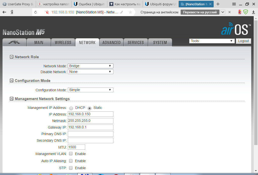Screen dimensions: 258x175
Task: Open the Tools dropdown
Action: point(212,41)
